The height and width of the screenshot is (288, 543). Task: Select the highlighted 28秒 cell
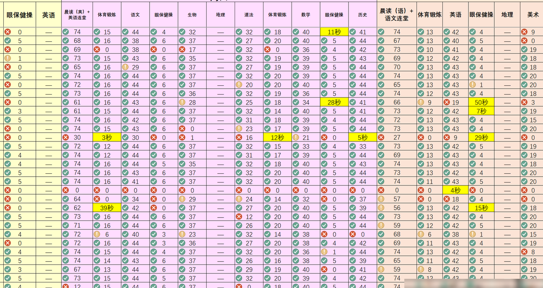point(334,102)
